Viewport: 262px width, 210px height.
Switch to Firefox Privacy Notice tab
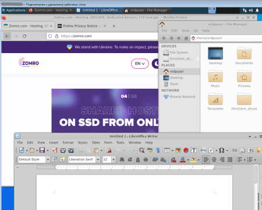[x=82, y=26]
